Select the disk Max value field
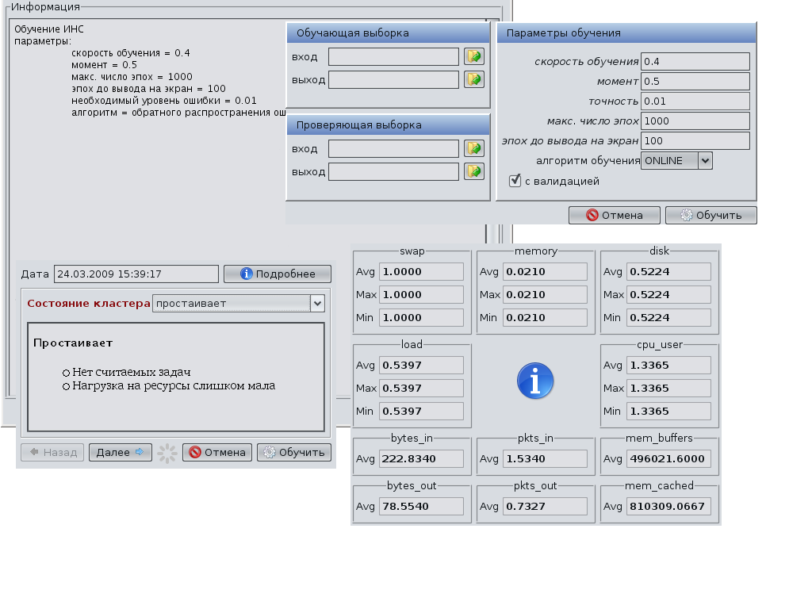Viewport: 812px width, 609px height. coord(668,295)
